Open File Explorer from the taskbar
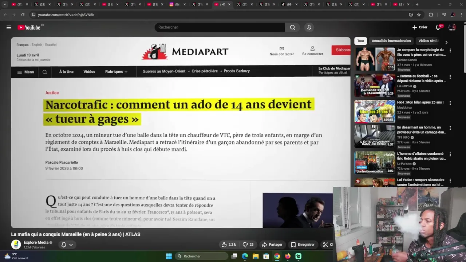466x262 pixels. (x=256, y=256)
